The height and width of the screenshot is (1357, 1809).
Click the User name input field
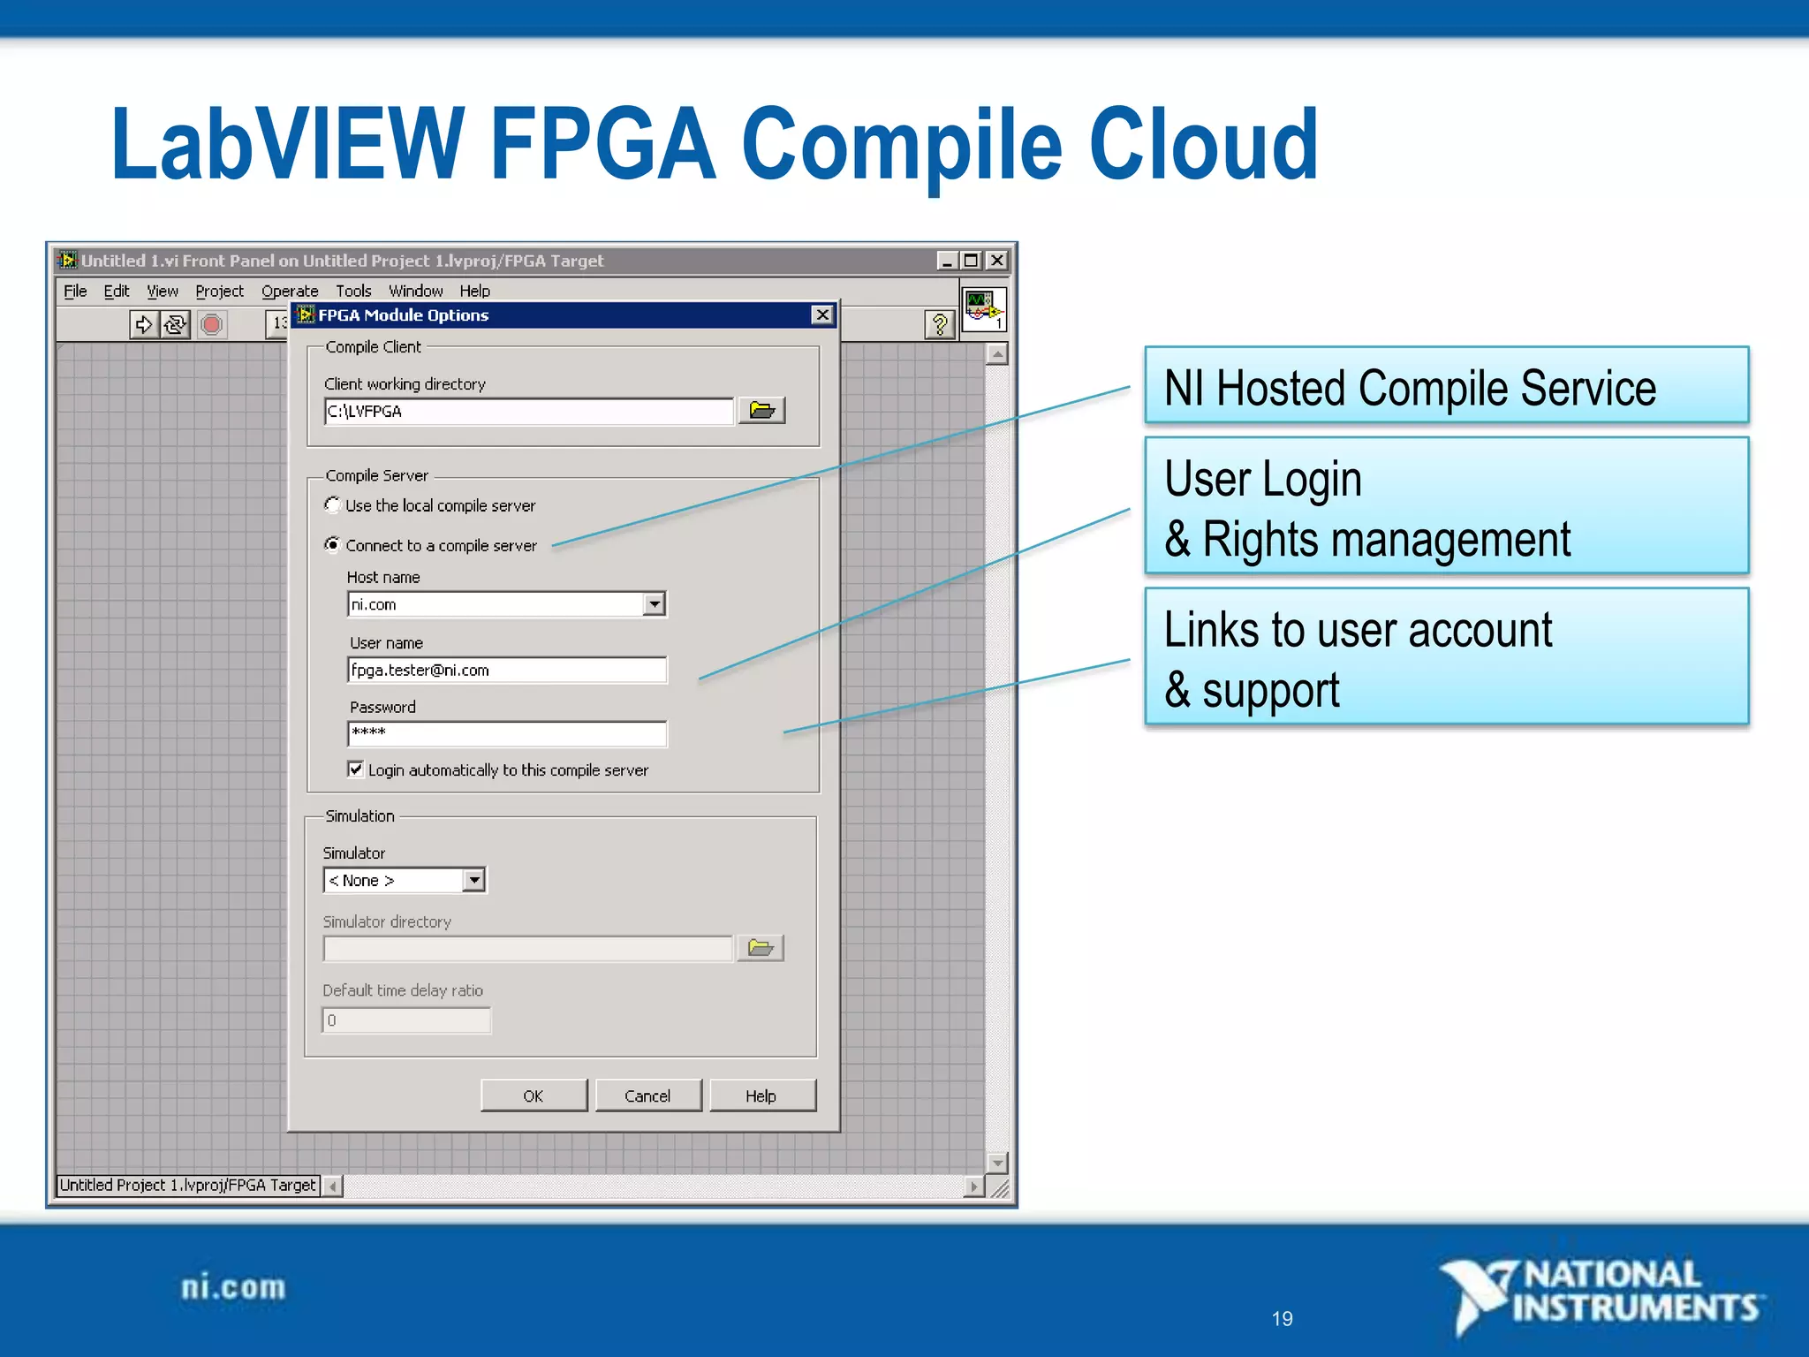coord(507,670)
